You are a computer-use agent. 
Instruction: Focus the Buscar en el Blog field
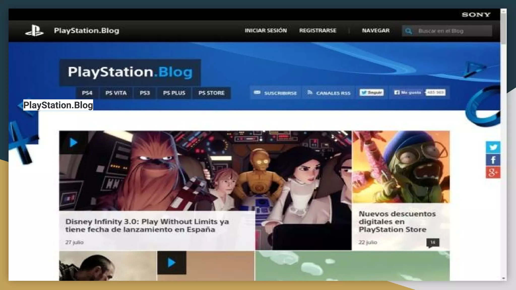click(x=447, y=31)
